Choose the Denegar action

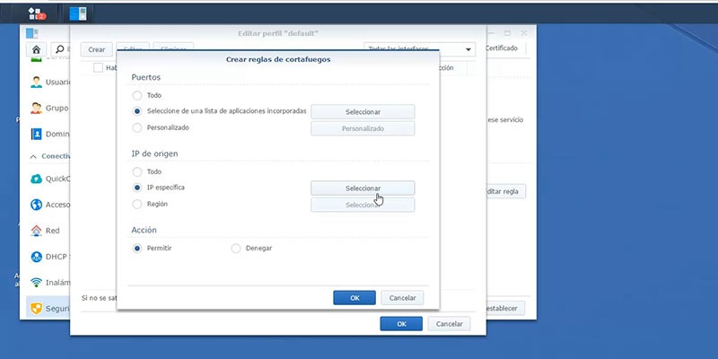(x=236, y=249)
